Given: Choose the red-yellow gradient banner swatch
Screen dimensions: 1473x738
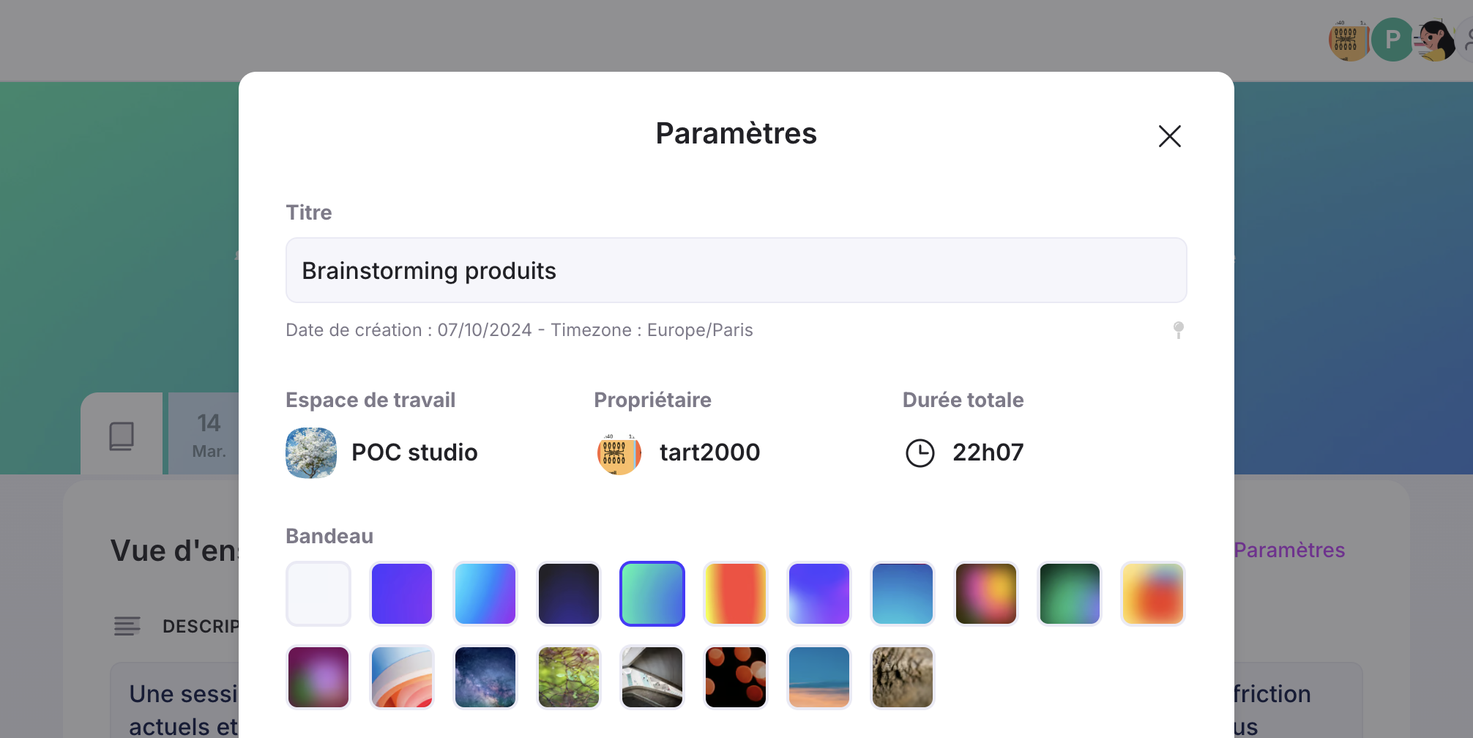Looking at the screenshot, I should [736, 594].
